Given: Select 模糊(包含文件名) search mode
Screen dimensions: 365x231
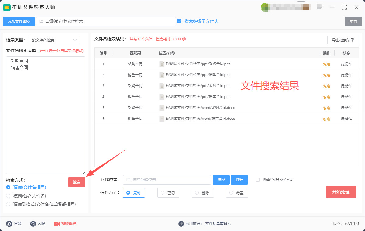Looking at the screenshot, I should pos(8,196).
